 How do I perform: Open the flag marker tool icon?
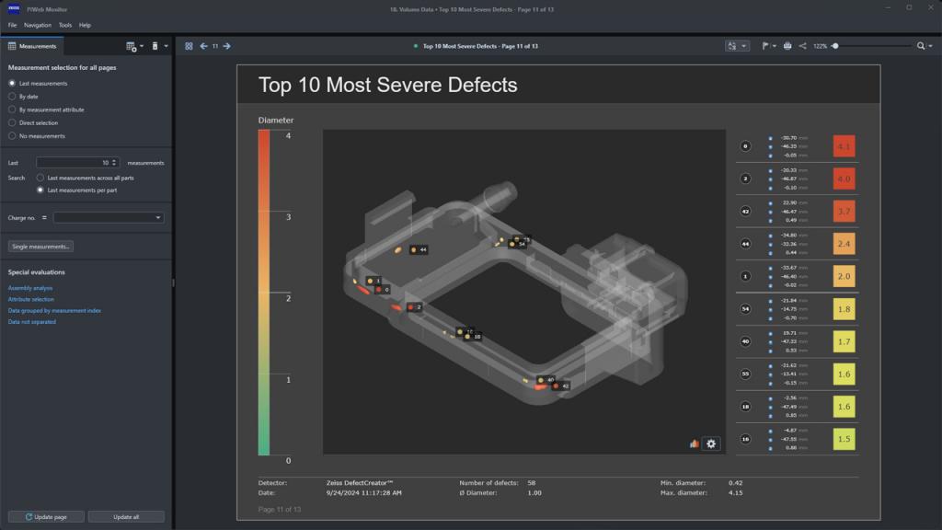point(764,44)
